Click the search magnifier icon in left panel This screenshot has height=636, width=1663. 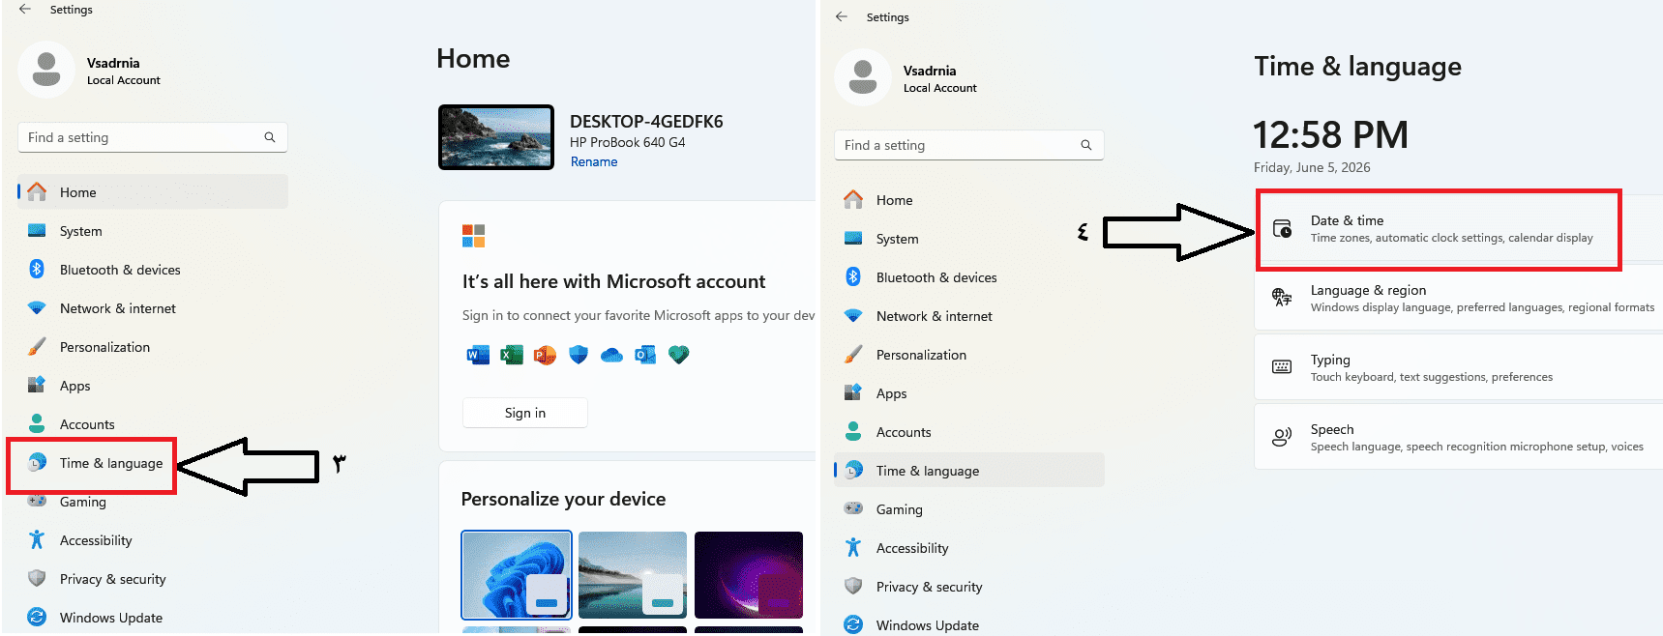(270, 137)
